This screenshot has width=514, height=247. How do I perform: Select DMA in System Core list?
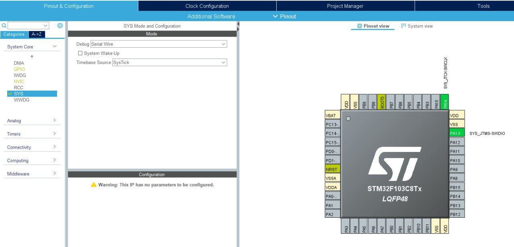[19, 63]
